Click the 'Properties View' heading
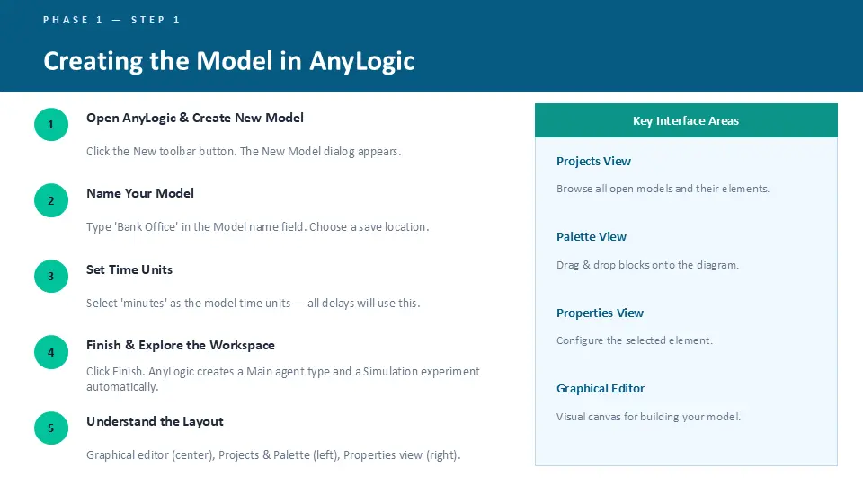Screen dimensions: 863x485 click(600, 313)
